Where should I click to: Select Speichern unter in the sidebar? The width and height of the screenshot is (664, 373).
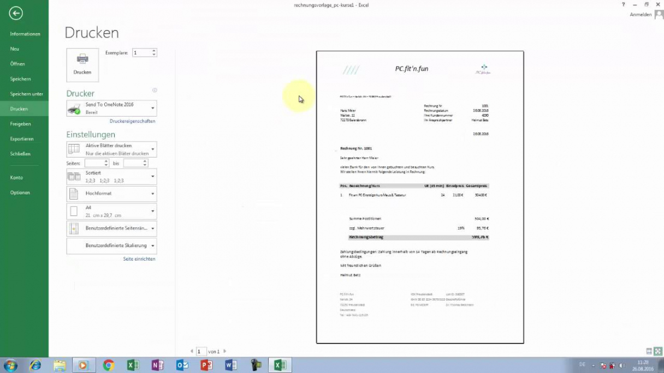point(26,94)
